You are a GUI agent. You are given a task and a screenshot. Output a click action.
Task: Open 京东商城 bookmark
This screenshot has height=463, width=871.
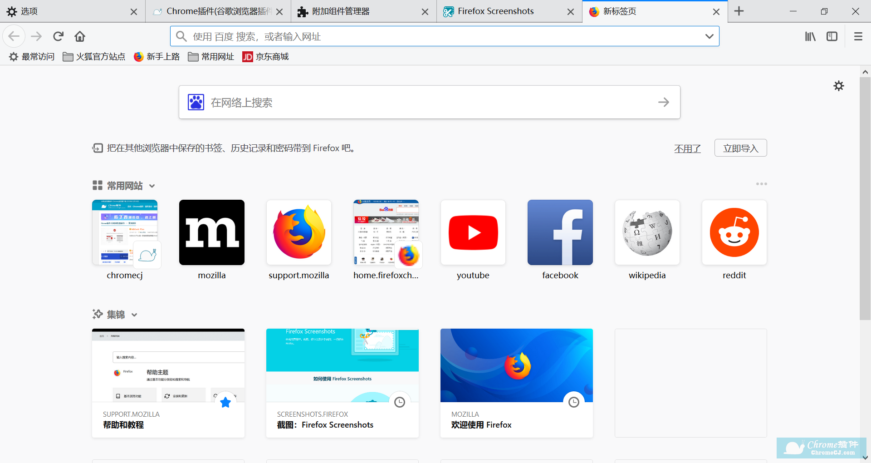(266, 57)
